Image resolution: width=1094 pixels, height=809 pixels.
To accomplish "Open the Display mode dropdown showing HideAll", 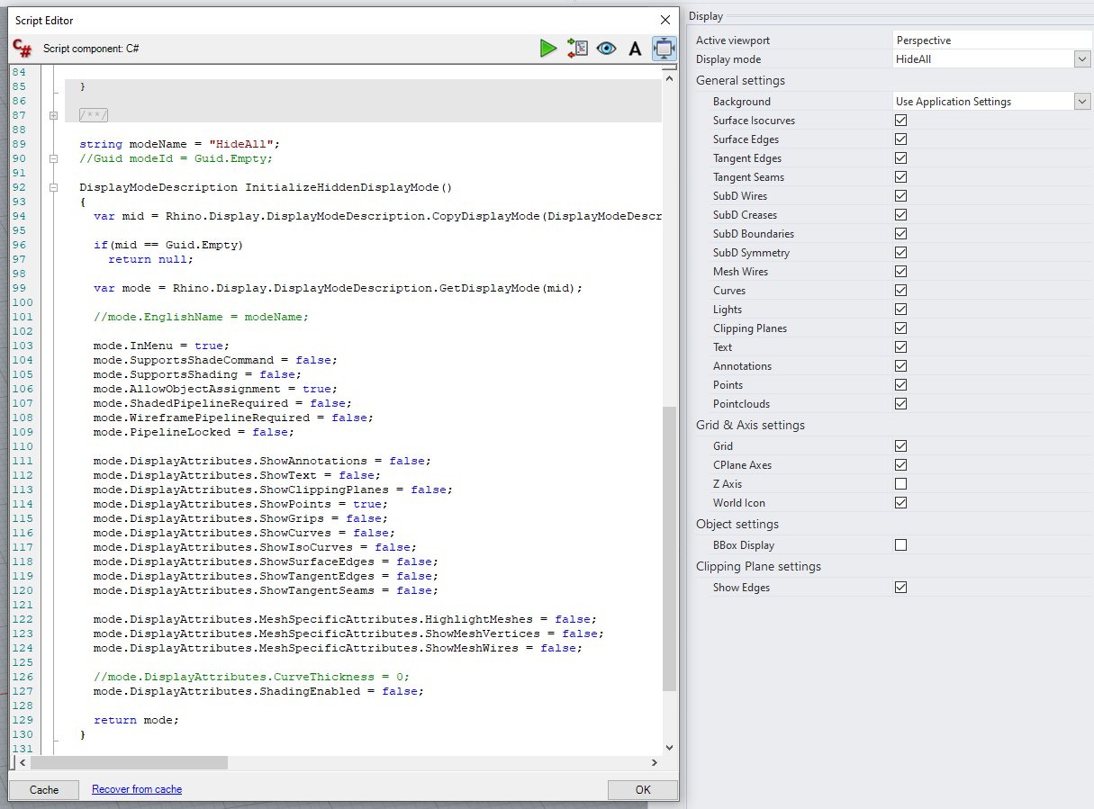I will click(x=1082, y=59).
